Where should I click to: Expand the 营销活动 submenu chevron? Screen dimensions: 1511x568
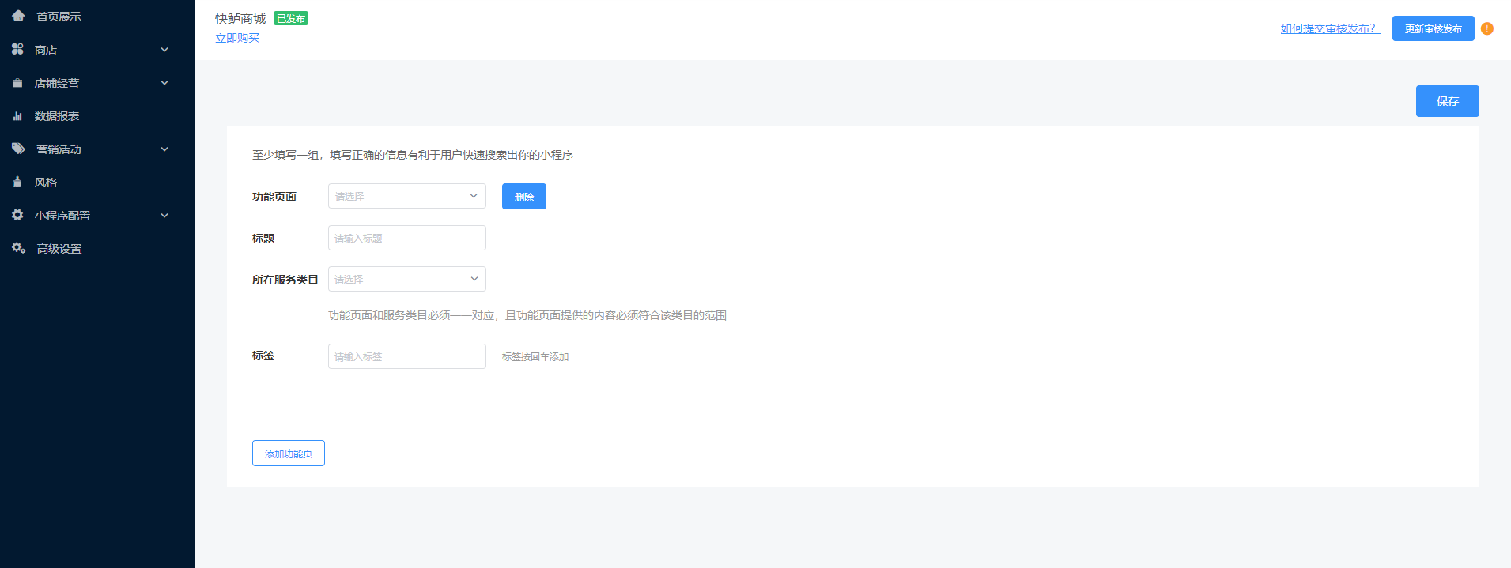(x=164, y=149)
